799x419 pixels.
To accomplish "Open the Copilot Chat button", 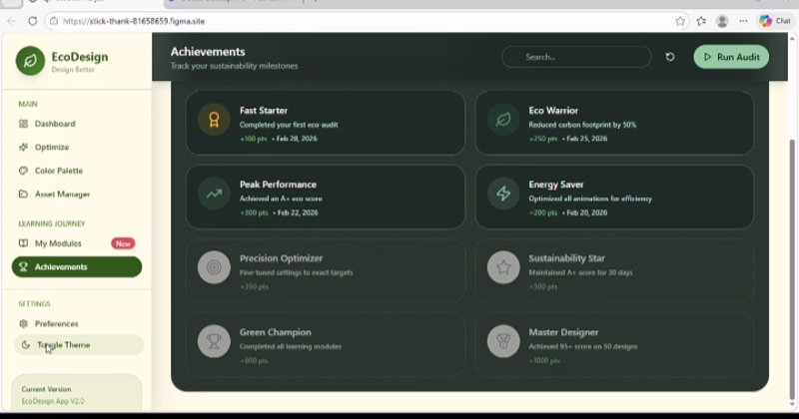I will (775, 21).
